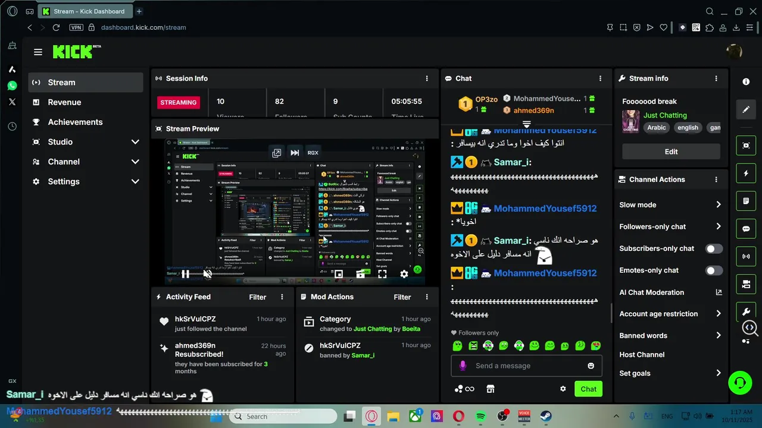Click the skip-forward icon on preview overlay

(x=295, y=153)
